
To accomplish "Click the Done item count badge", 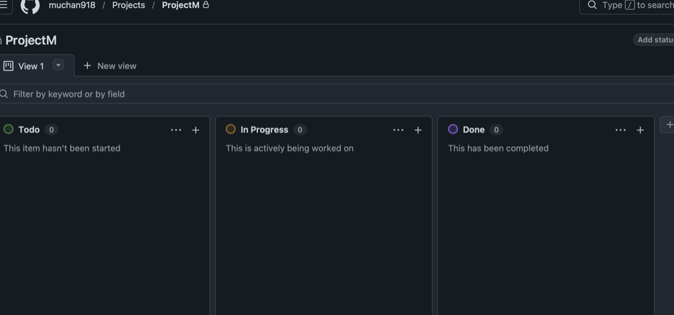I will tap(496, 130).
